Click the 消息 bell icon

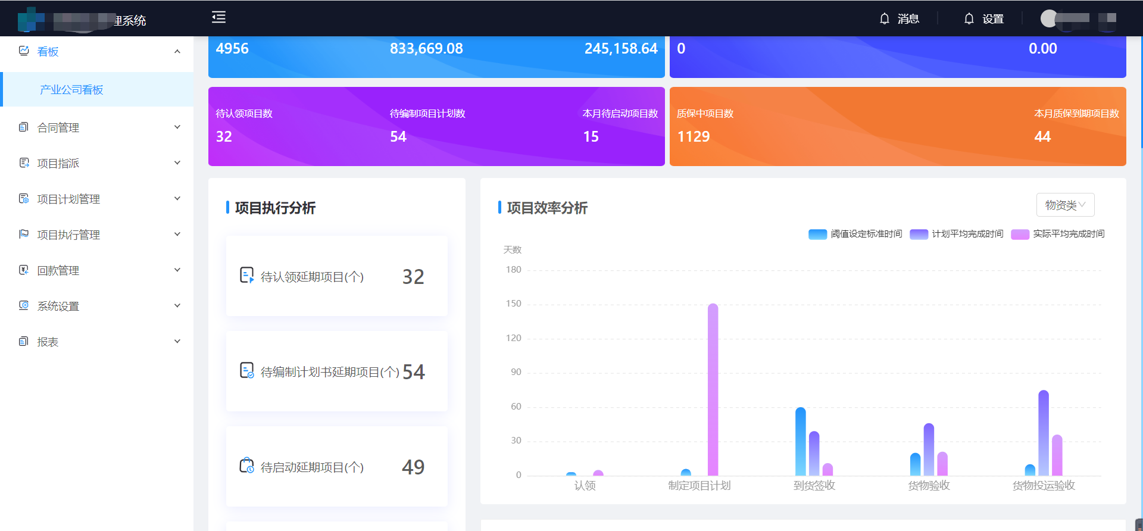885,19
